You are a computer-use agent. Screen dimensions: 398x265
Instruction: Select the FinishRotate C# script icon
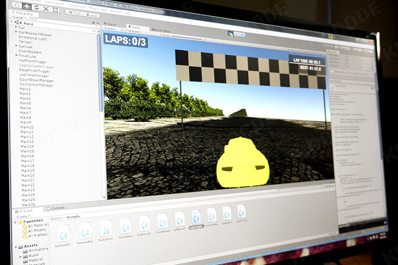pyautogui.click(x=162, y=223)
